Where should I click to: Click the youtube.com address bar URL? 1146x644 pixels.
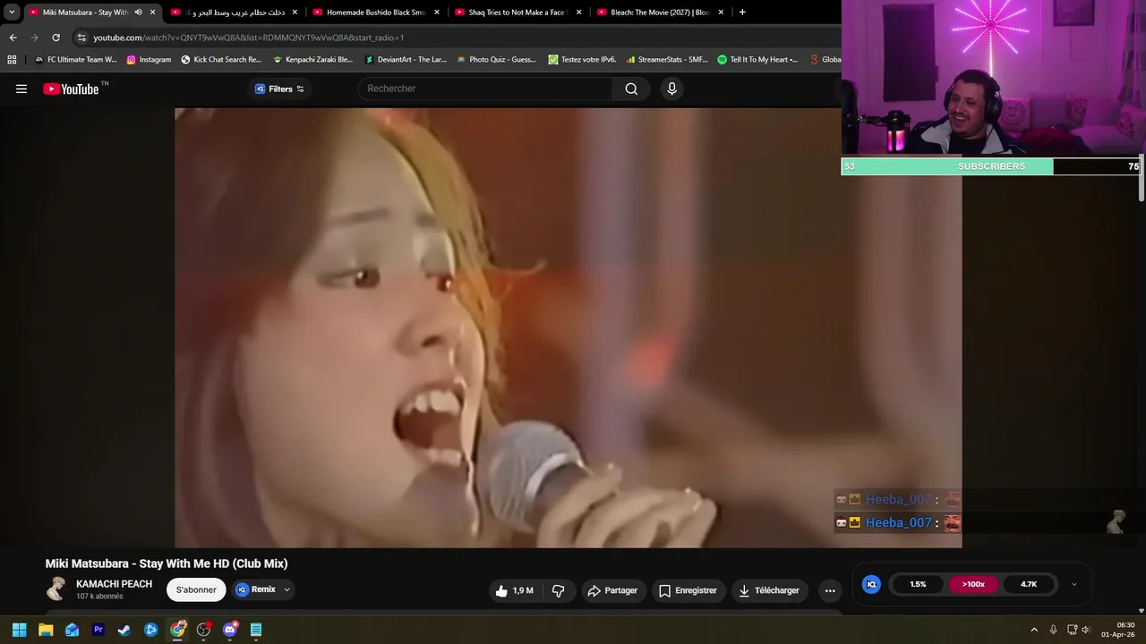[249, 38]
